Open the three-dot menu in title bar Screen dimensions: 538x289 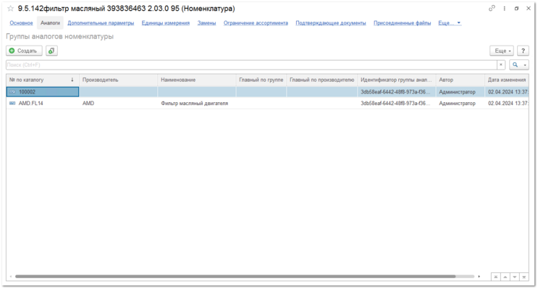coord(505,8)
